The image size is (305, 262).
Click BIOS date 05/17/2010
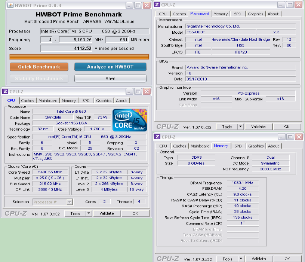(x=241, y=79)
